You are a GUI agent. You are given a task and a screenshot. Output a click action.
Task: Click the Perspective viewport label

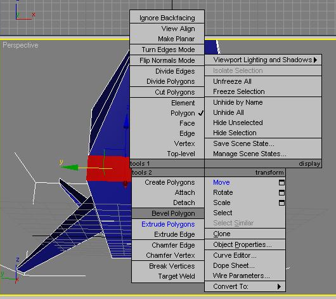20,45
